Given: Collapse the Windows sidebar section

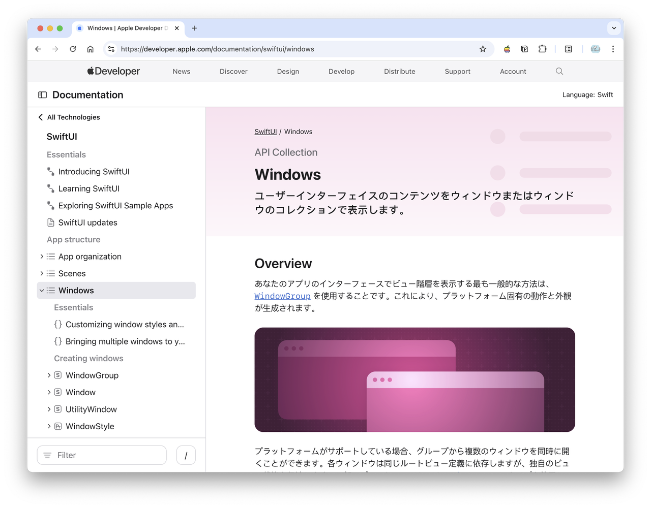Looking at the screenshot, I should [x=42, y=291].
